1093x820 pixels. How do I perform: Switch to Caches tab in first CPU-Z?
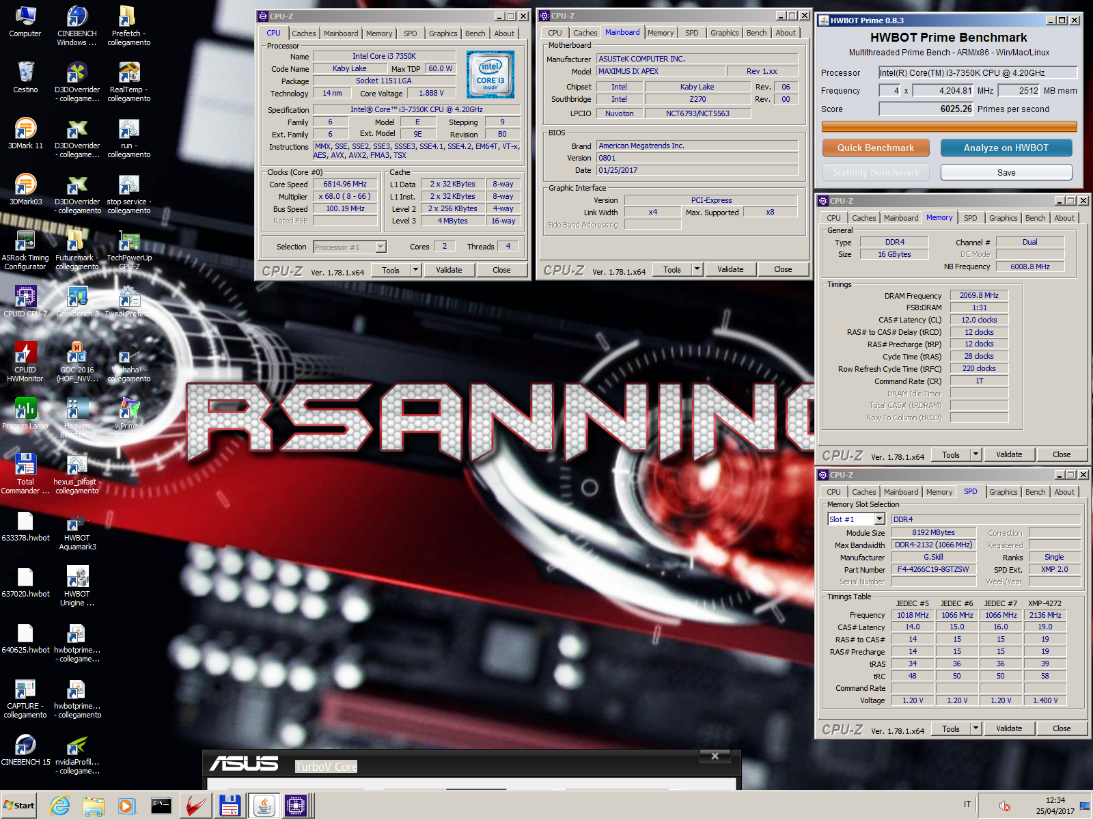(304, 33)
